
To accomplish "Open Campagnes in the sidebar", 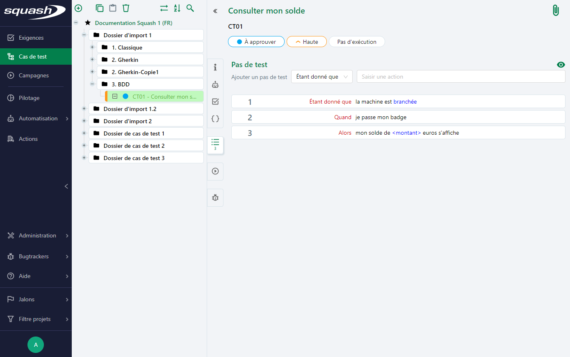I will pyautogui.click(x=34, y=75).
